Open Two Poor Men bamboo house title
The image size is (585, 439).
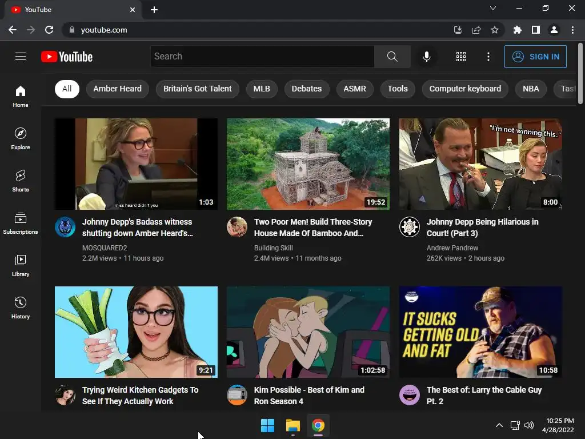(x=313, y=228)
